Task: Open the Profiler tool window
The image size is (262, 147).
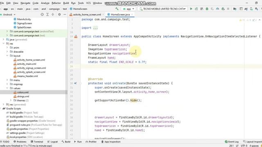Action: [x=91, y=142]
